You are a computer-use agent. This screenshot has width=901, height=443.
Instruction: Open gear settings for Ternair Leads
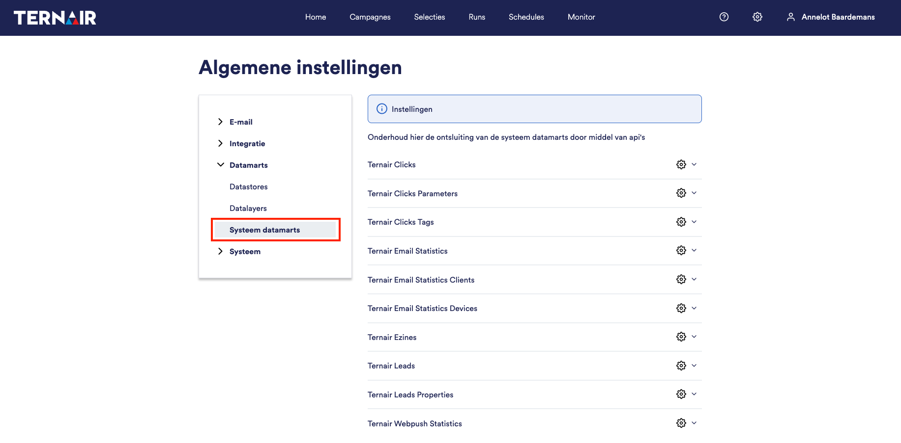pyautogui.click(x=681, y=366)
